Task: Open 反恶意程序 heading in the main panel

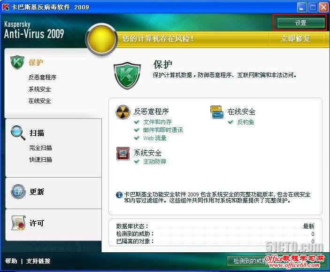Action: [x=151, y=111]
